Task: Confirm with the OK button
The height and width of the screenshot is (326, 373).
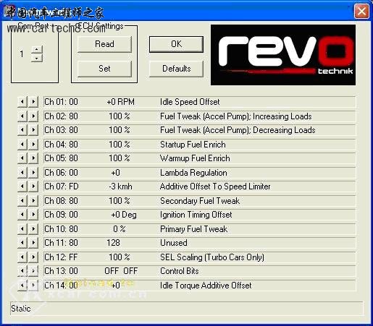Action: (x=176, y=44)
